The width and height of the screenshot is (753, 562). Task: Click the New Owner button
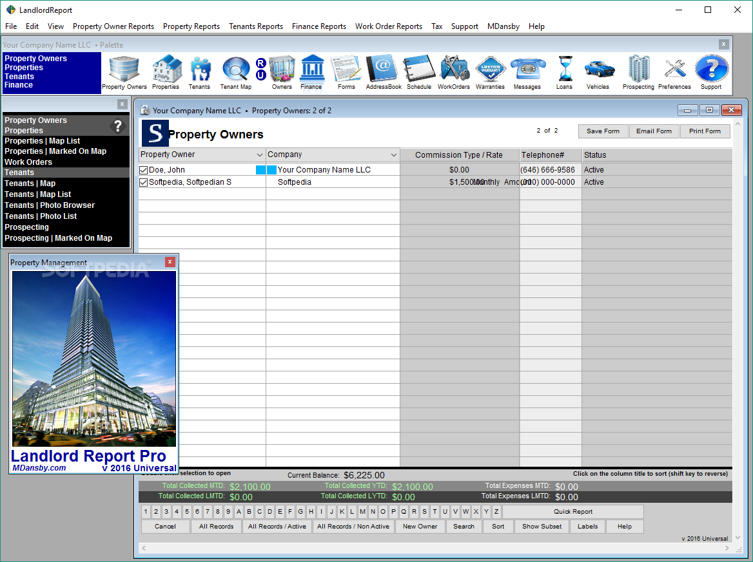(x=420, y=527)
